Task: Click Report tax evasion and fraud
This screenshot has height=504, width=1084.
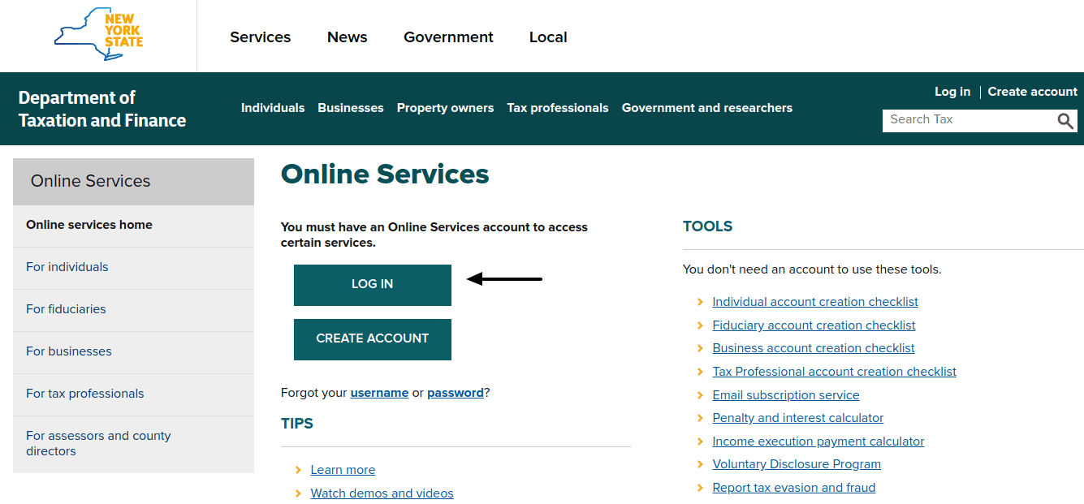Action: 793,487
